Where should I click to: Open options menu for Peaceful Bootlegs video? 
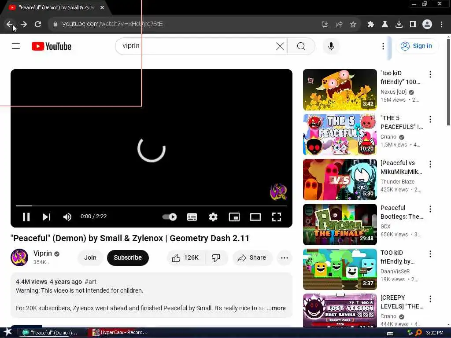pyautogui.click(x=430, y=209)
